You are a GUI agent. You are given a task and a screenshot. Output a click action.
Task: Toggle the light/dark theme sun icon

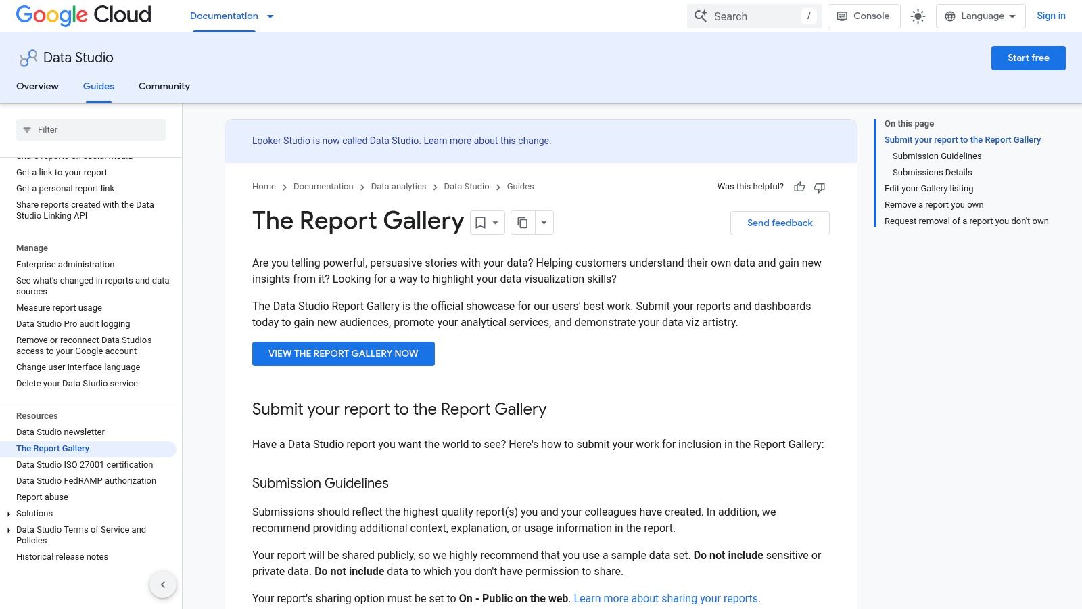[x=918, y=16]
